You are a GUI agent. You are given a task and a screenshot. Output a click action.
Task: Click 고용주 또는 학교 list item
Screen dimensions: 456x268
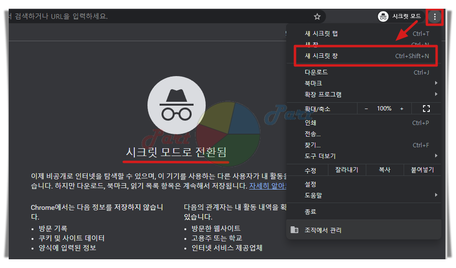tap(217, 238)
